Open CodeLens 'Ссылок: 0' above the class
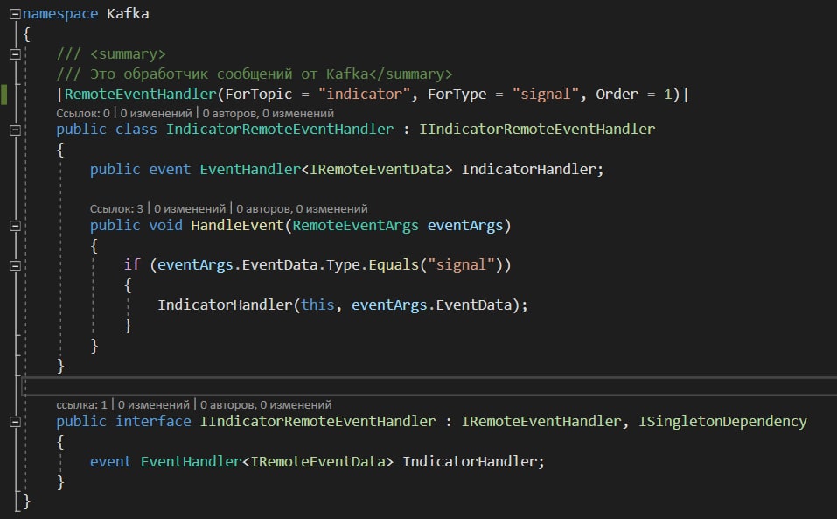This screenshot has height=519, width=837. (x=83, y=113)
